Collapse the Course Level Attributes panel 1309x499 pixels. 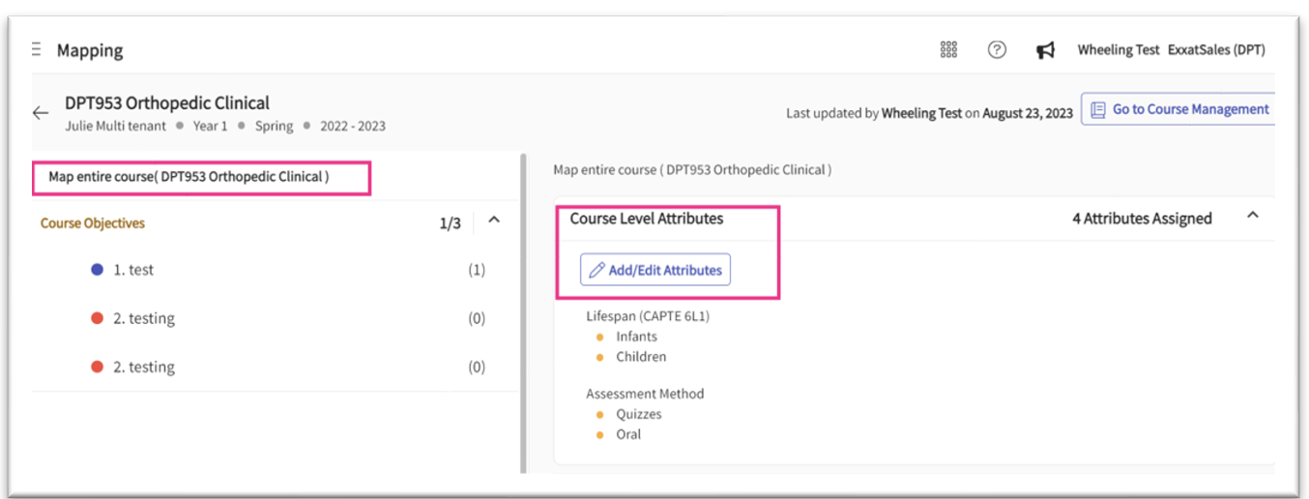[1253, 216]
